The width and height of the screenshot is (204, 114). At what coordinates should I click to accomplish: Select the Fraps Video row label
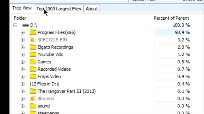pos(49,77)
